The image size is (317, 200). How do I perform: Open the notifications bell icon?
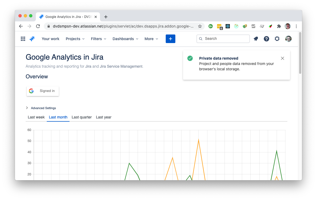(x=256, y=39)
